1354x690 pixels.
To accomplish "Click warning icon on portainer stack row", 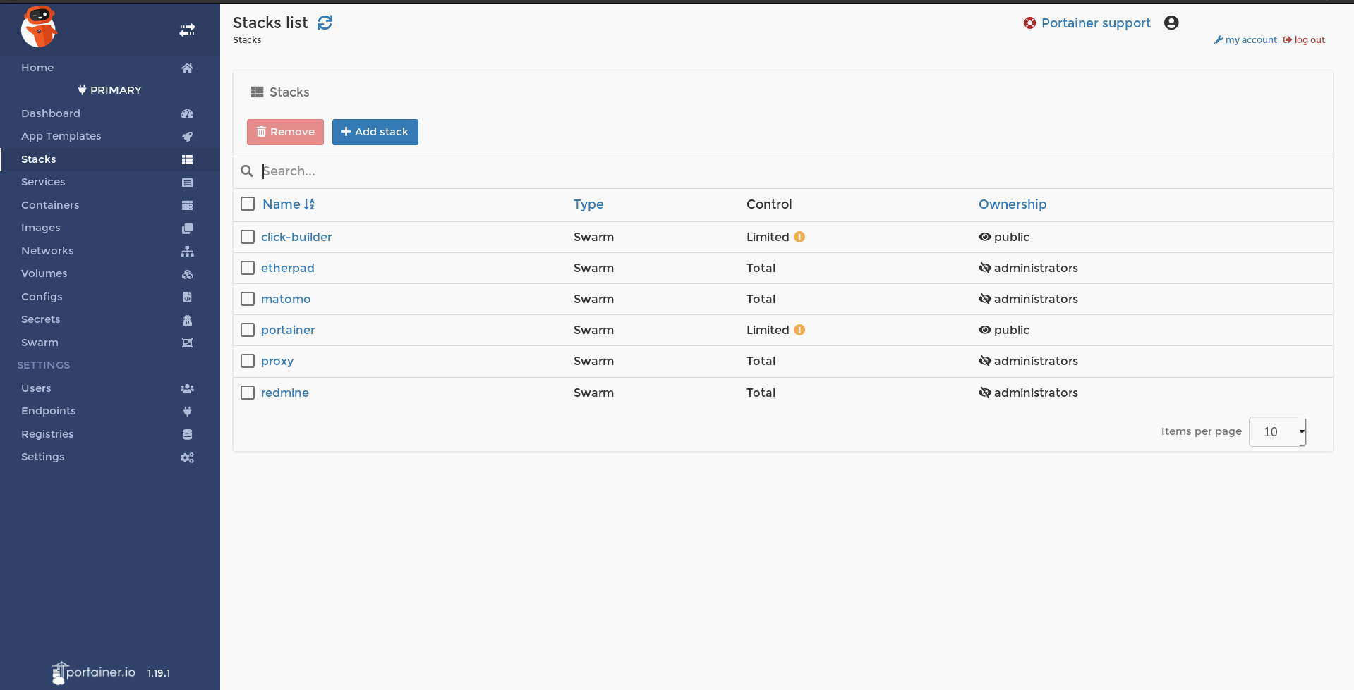I will [x=799, y=331].
